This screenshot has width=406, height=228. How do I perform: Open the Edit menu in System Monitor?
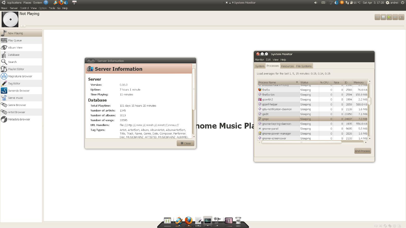tap(268, 60)
